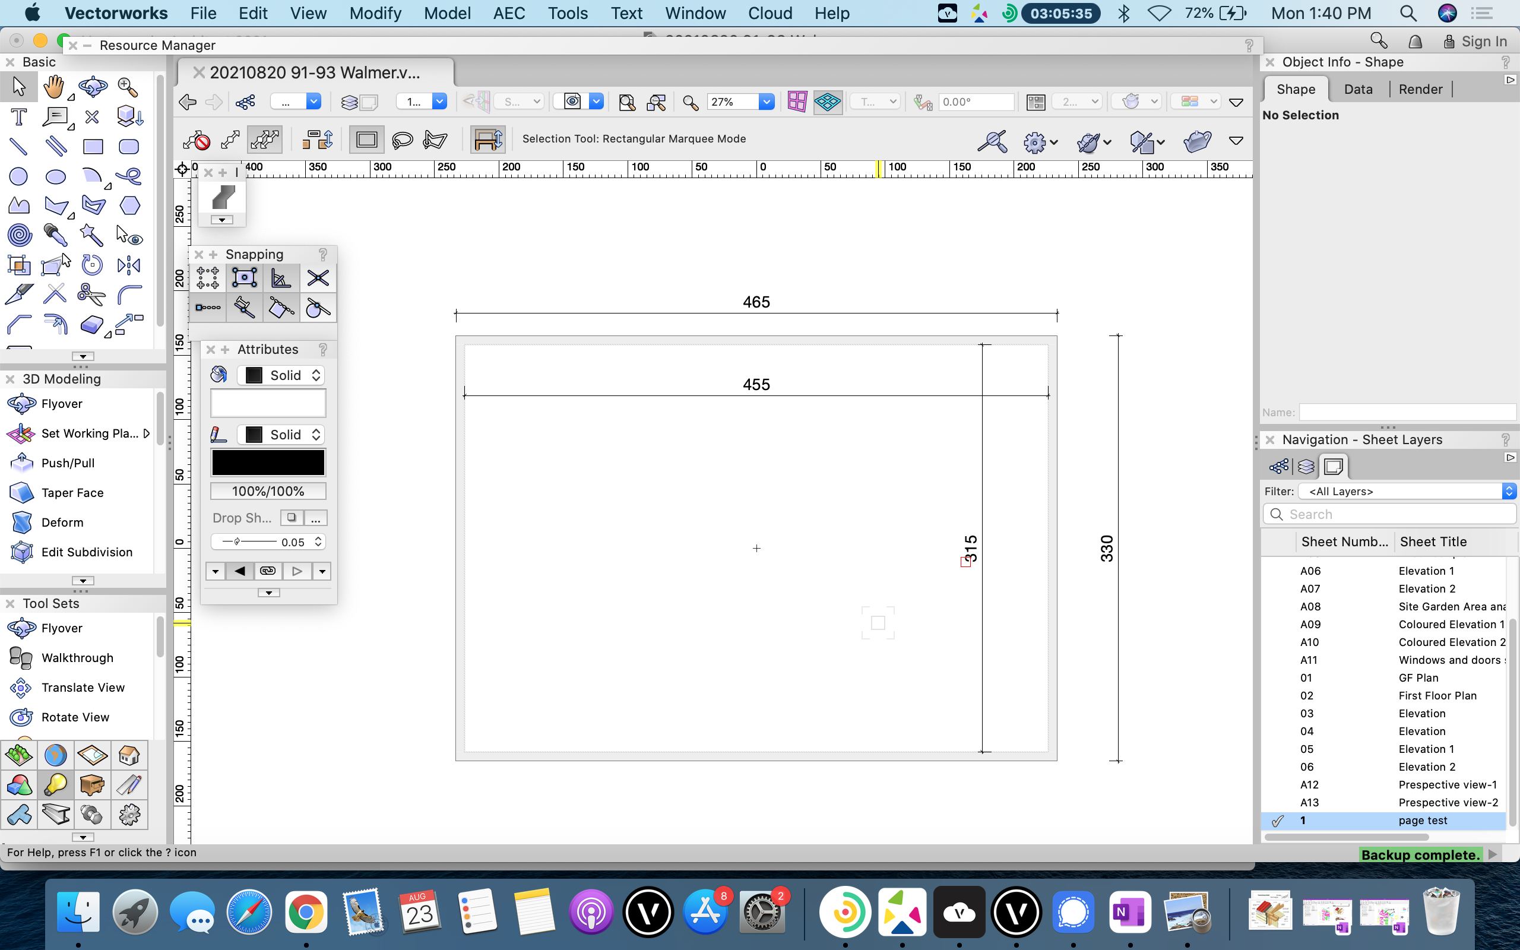Open the 27% zoom level dropdown
Viewport: 1520px width, 950px height.
(x=740, y=101)
